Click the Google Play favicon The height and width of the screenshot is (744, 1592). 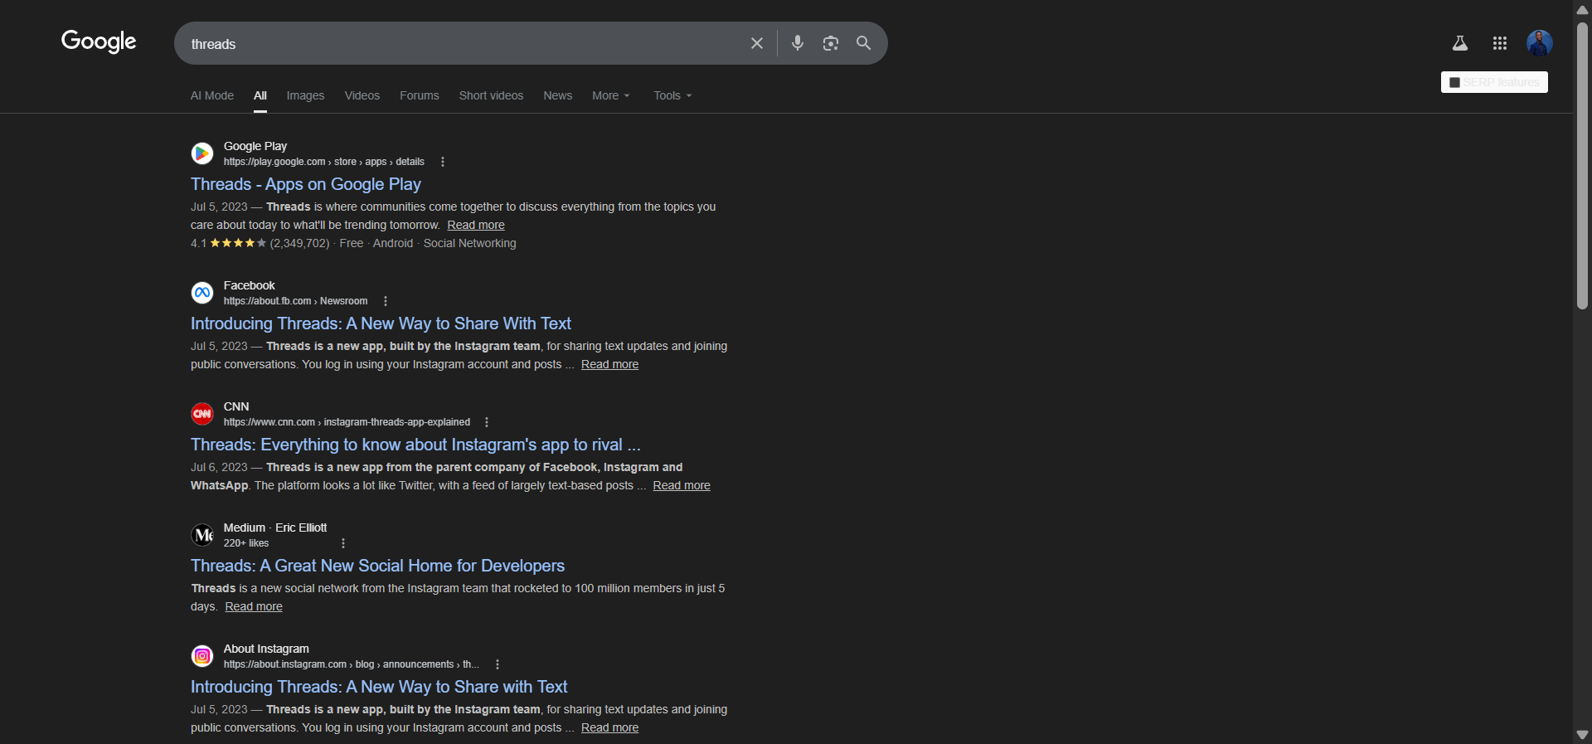(202, 153)
